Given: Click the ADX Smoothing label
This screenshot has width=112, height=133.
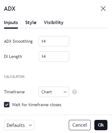Looking at the screenshot, I should (18, 41).
